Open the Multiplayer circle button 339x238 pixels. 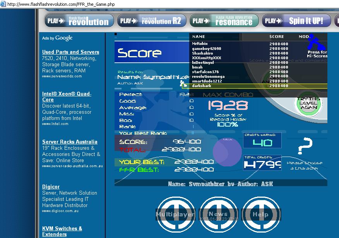(175, 214)
